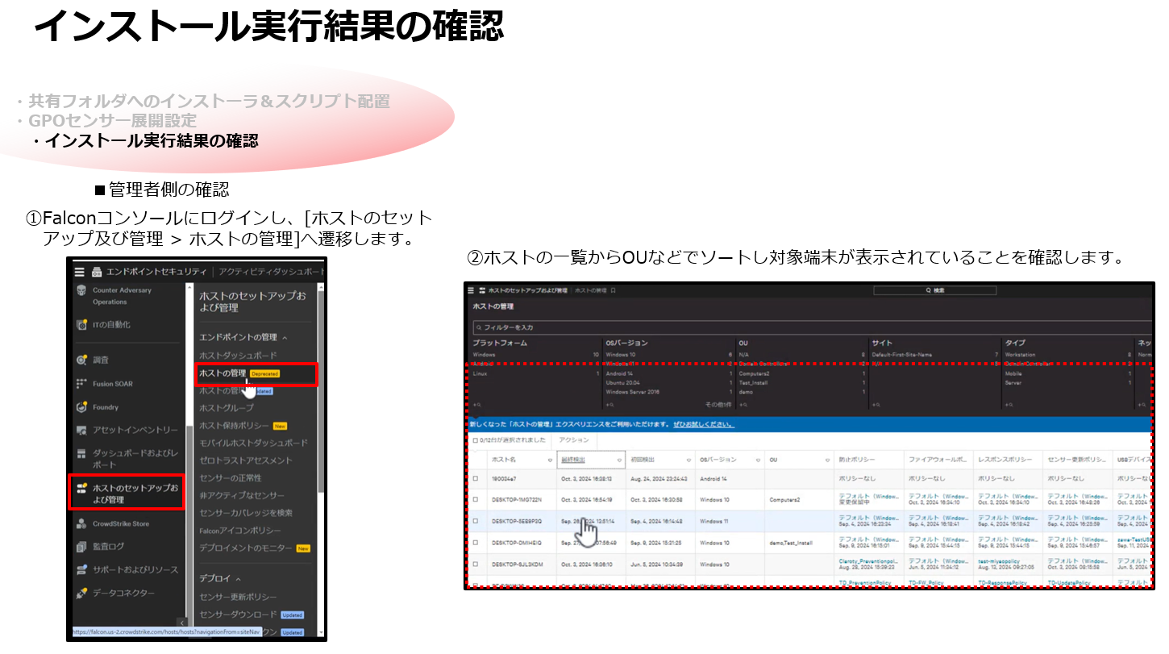Viewport: 1169px width, 654px height.
Task: Open hamburger menu in left Falcon screenshot
Action: [80, 272]
